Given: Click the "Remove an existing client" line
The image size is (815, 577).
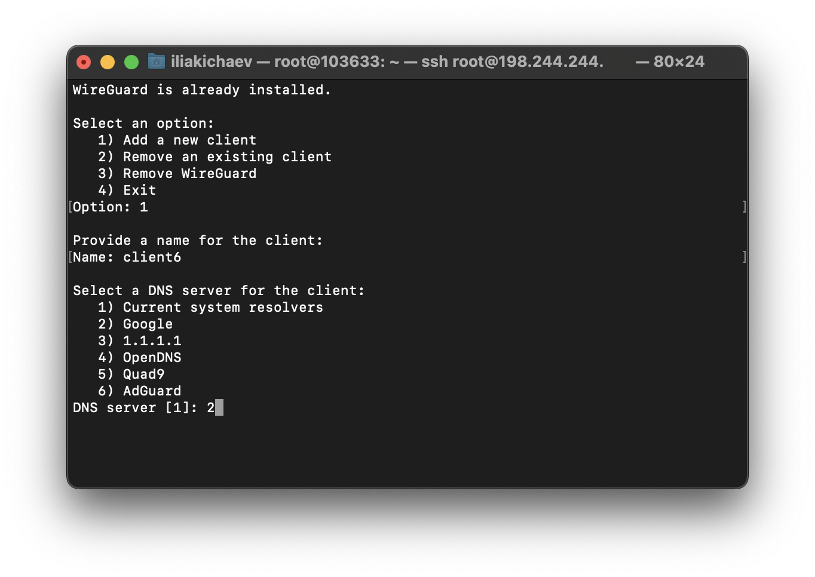Looking at the screenshot, I should (x=227, y=157).
